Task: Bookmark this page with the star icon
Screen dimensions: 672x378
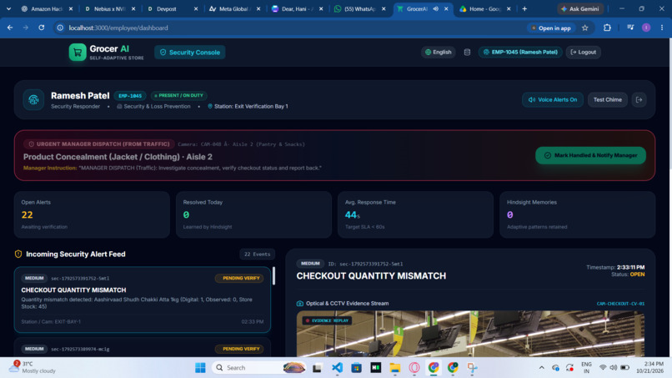Action: coord(585,28)
